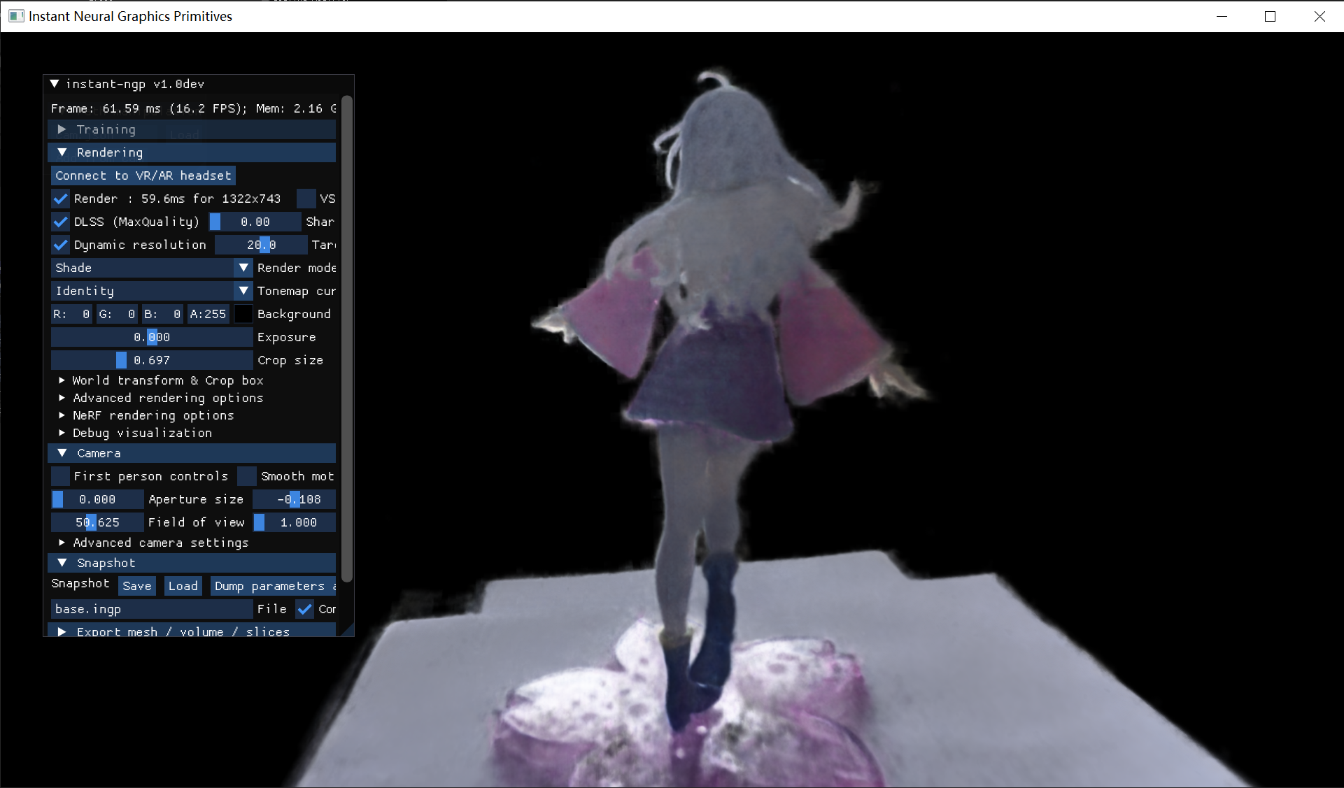Image resolution: width=1344 pixels, height=788 pixels.
Task: Collapse the instant-ngp window triangle icon
Action: (x=55, y=84)
